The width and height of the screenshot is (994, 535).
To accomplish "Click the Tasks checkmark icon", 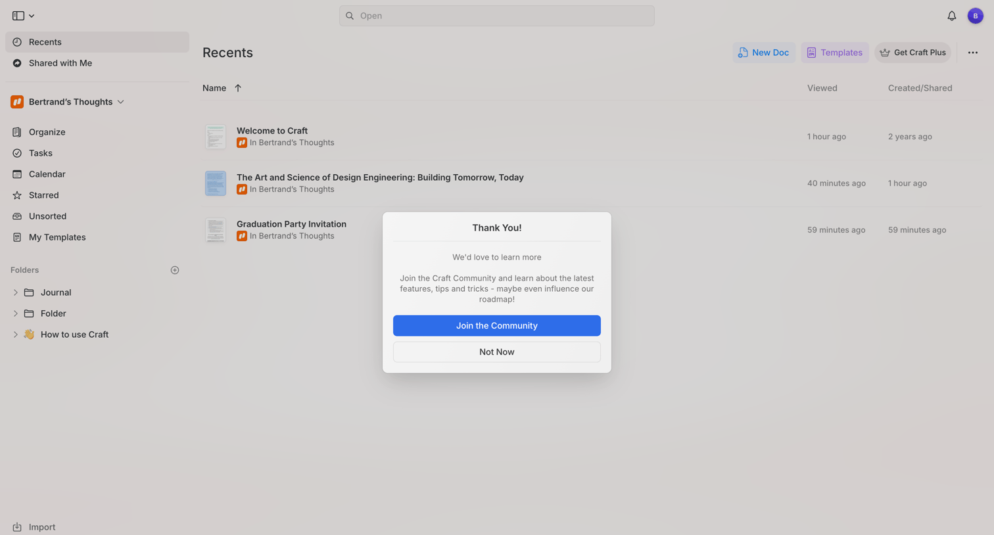I will pos(17,153).
